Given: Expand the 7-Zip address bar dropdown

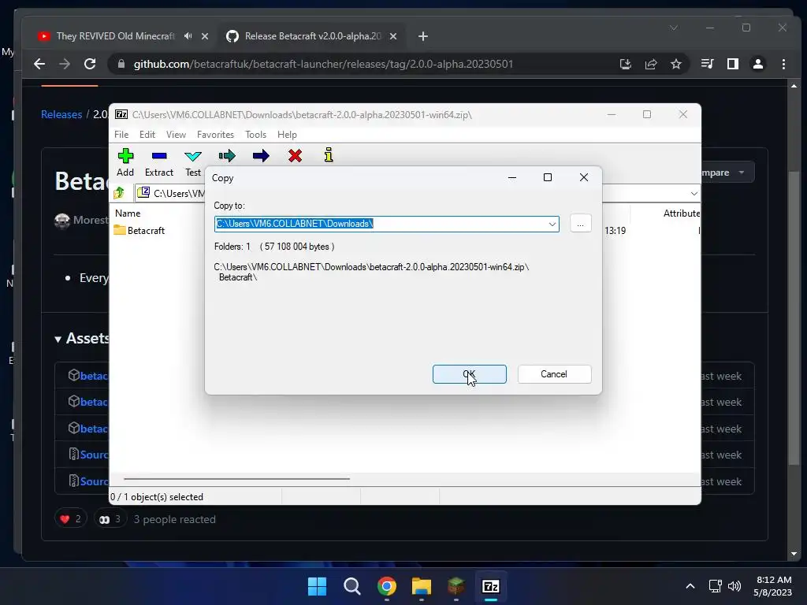Looking at the screenshot, I should [694, 194].
